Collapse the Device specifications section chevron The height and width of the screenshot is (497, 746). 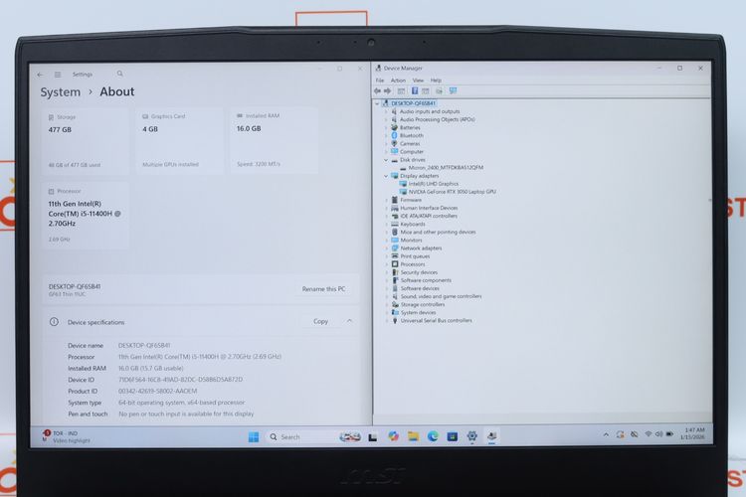coord(350,321)
